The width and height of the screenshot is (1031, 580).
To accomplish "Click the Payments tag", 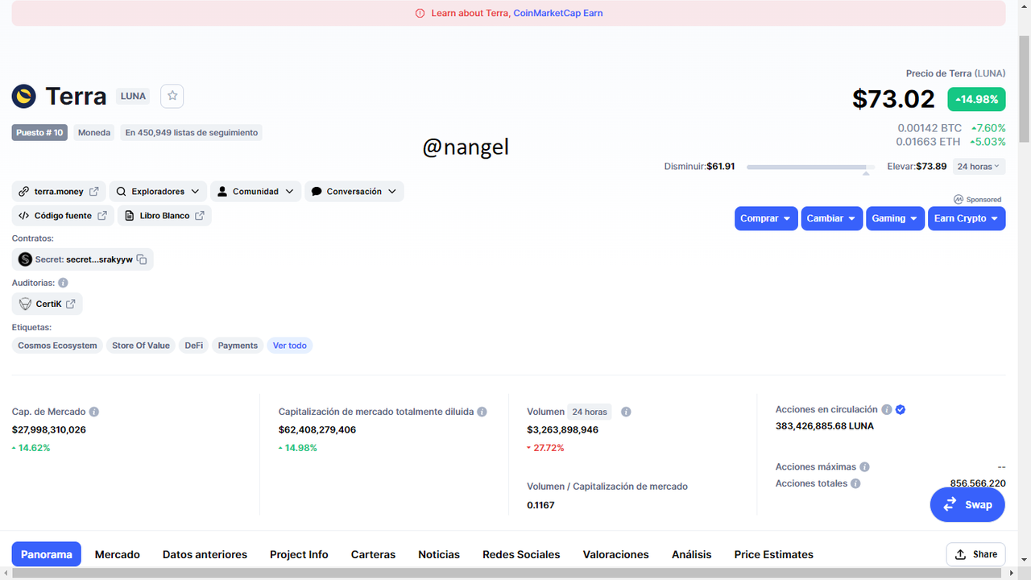I will pyautogui.click(x=238, y=346).
